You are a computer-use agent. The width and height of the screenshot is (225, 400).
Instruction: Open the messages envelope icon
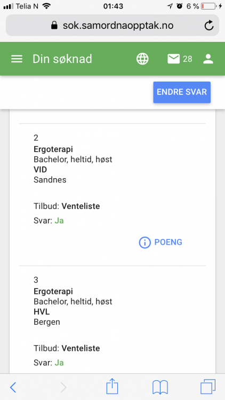pos(173,59)
